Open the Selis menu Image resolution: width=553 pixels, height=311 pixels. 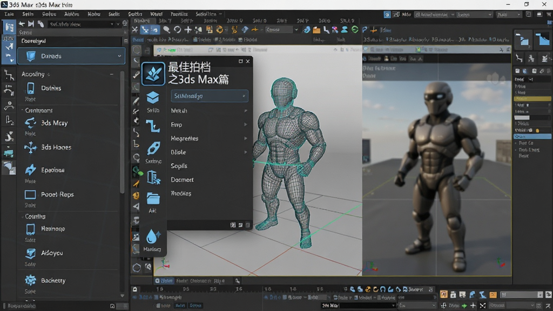28,14
